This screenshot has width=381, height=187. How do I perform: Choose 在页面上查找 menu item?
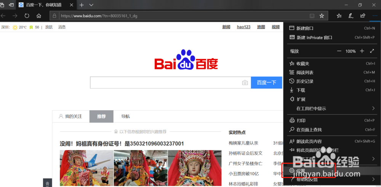332,130
